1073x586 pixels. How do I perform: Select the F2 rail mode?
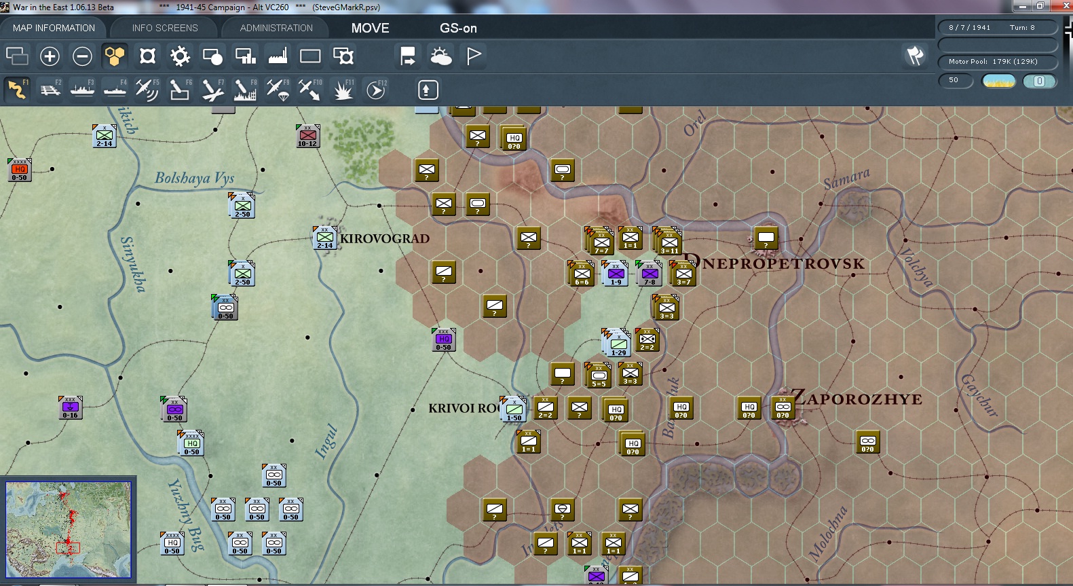[x=50, y=90]
